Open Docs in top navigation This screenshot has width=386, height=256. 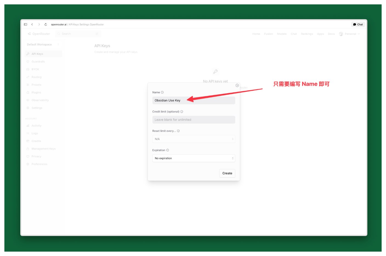click(331, 34)
